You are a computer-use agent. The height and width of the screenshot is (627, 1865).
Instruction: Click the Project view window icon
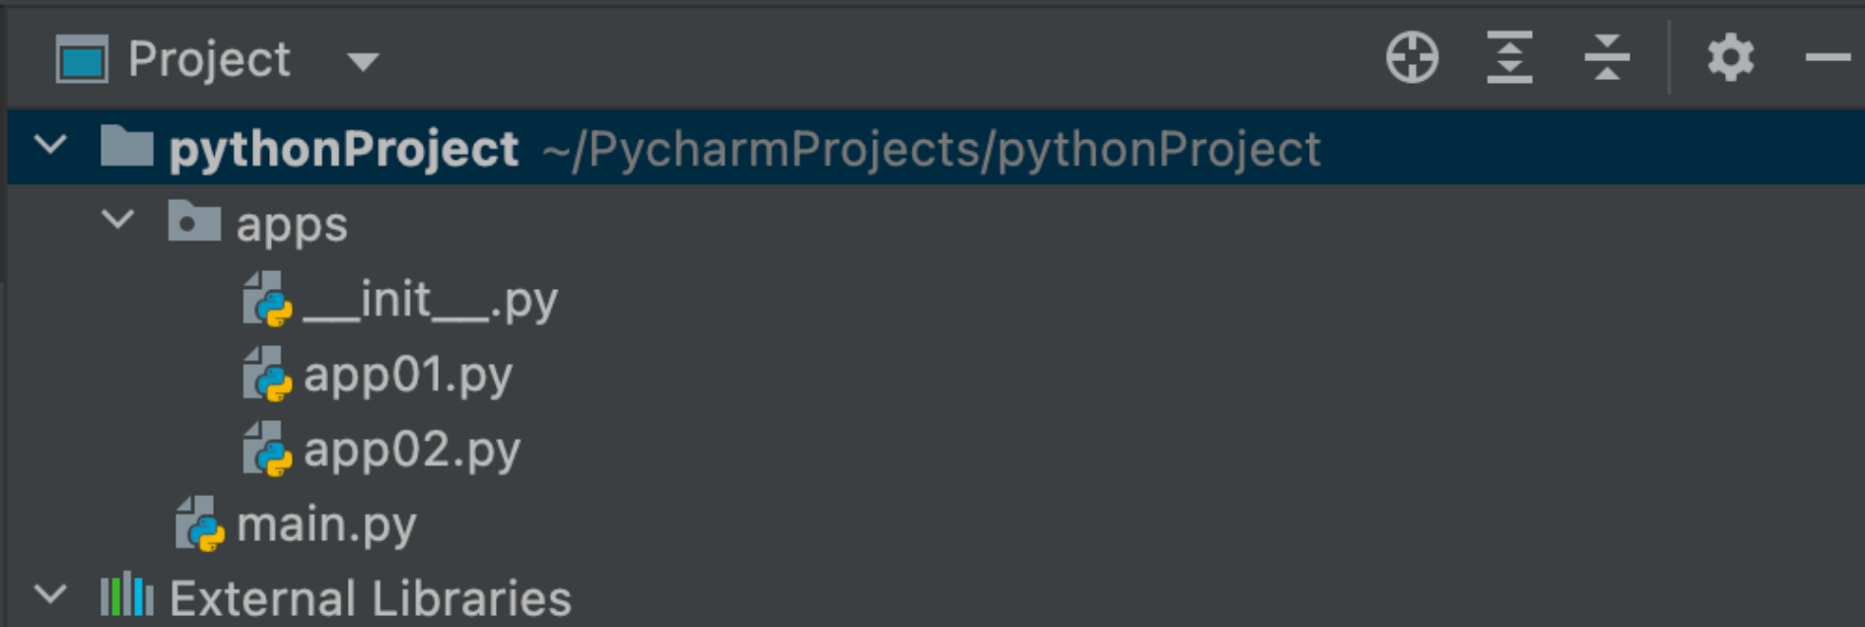click(x=82, y=60)
